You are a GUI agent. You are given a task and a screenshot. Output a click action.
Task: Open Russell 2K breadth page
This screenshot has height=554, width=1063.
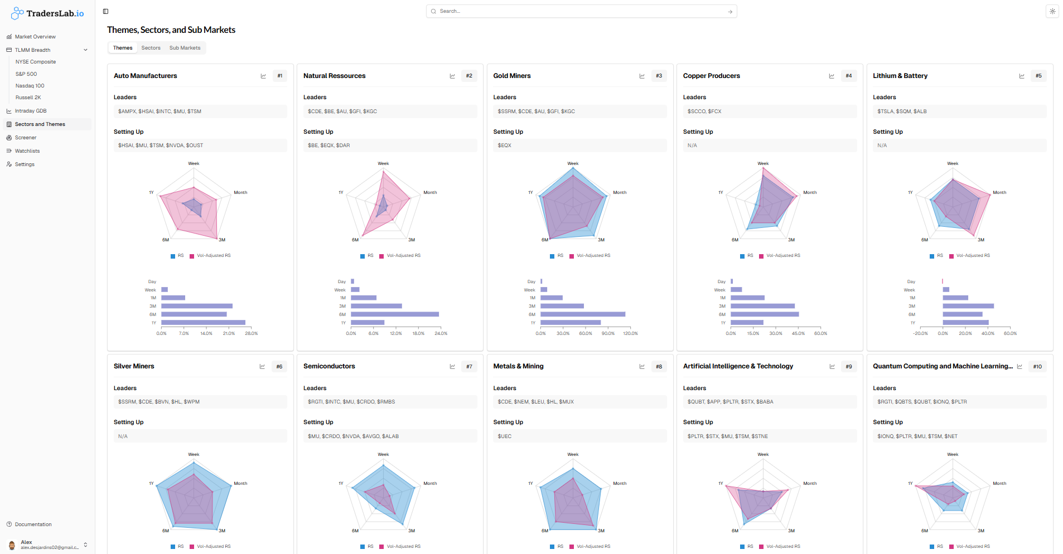pyautogui.click(x=28, y=98)
